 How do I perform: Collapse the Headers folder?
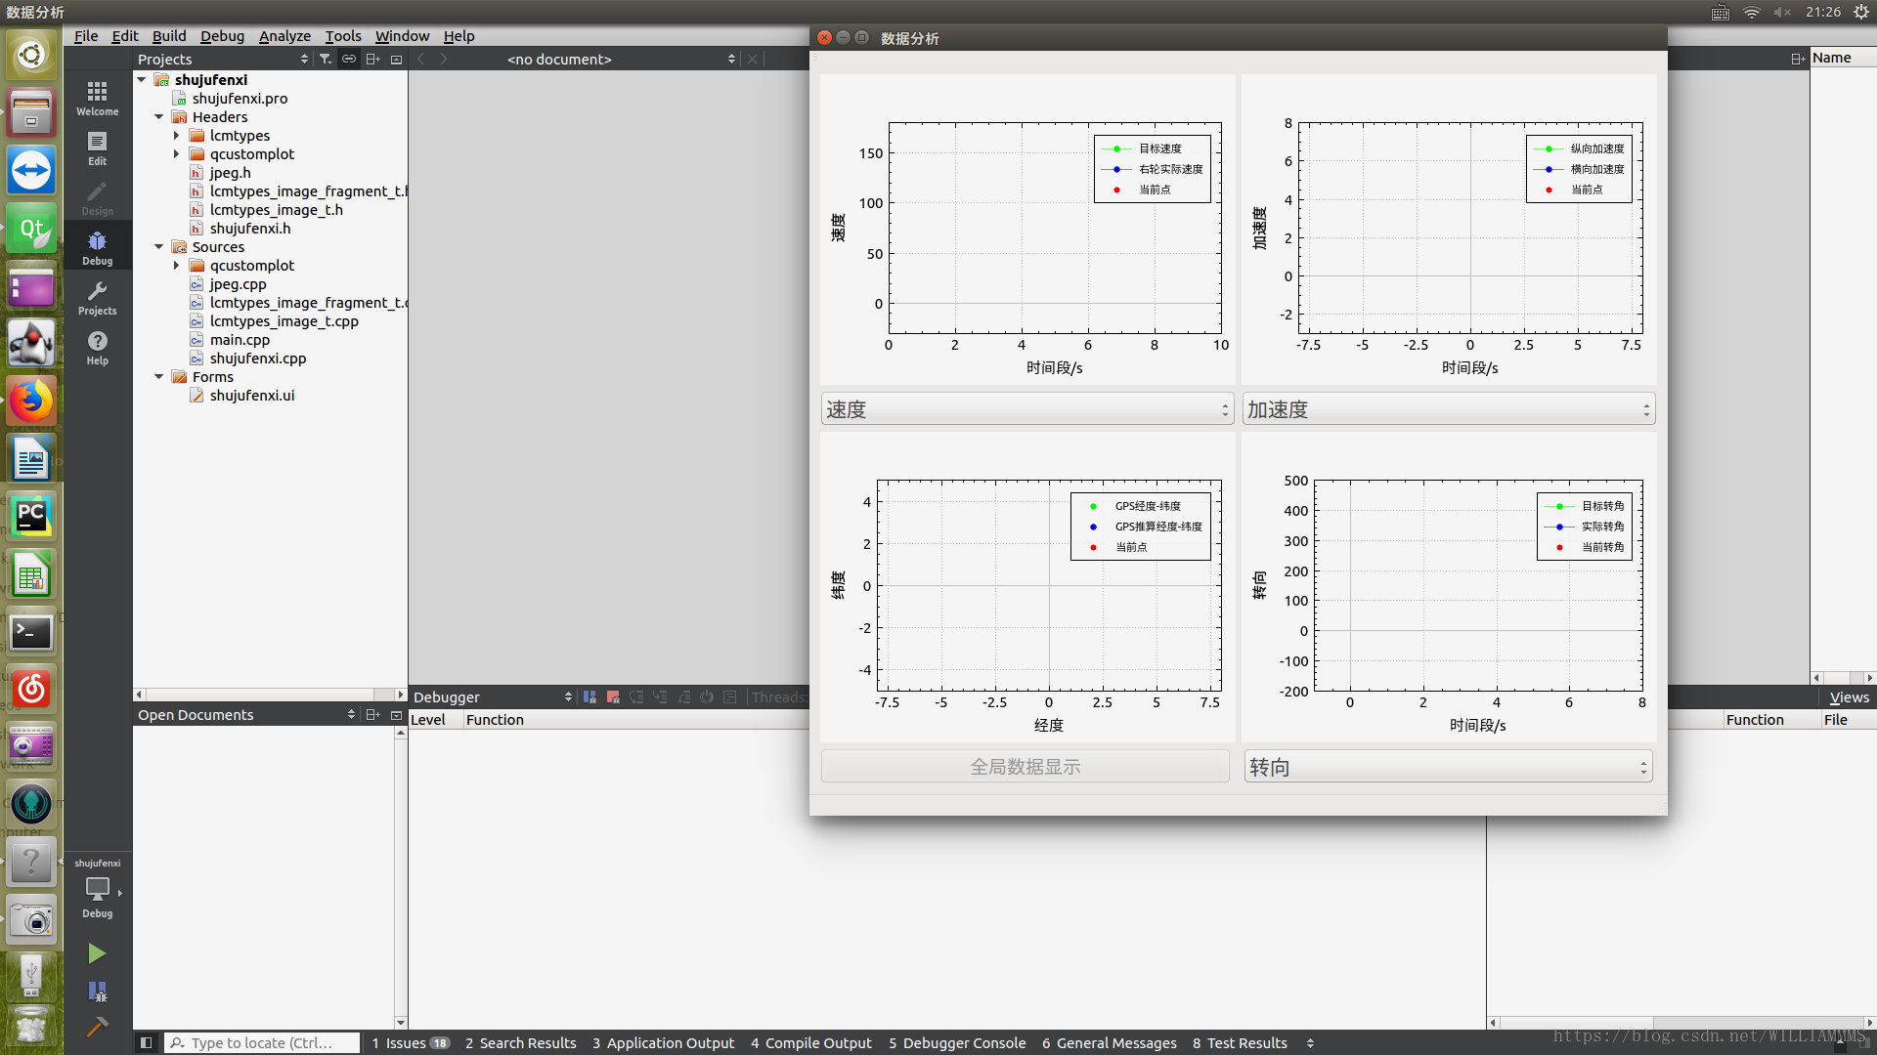(159, 117)
